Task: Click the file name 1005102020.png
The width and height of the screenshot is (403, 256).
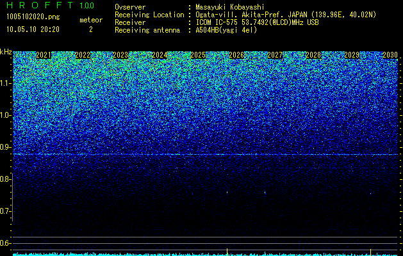Action: pyautogui.click(x=33, y=17)
